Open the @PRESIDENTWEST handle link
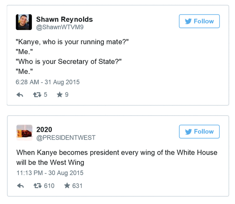Viewport: 235px width, 204px height. coord(66,138)
